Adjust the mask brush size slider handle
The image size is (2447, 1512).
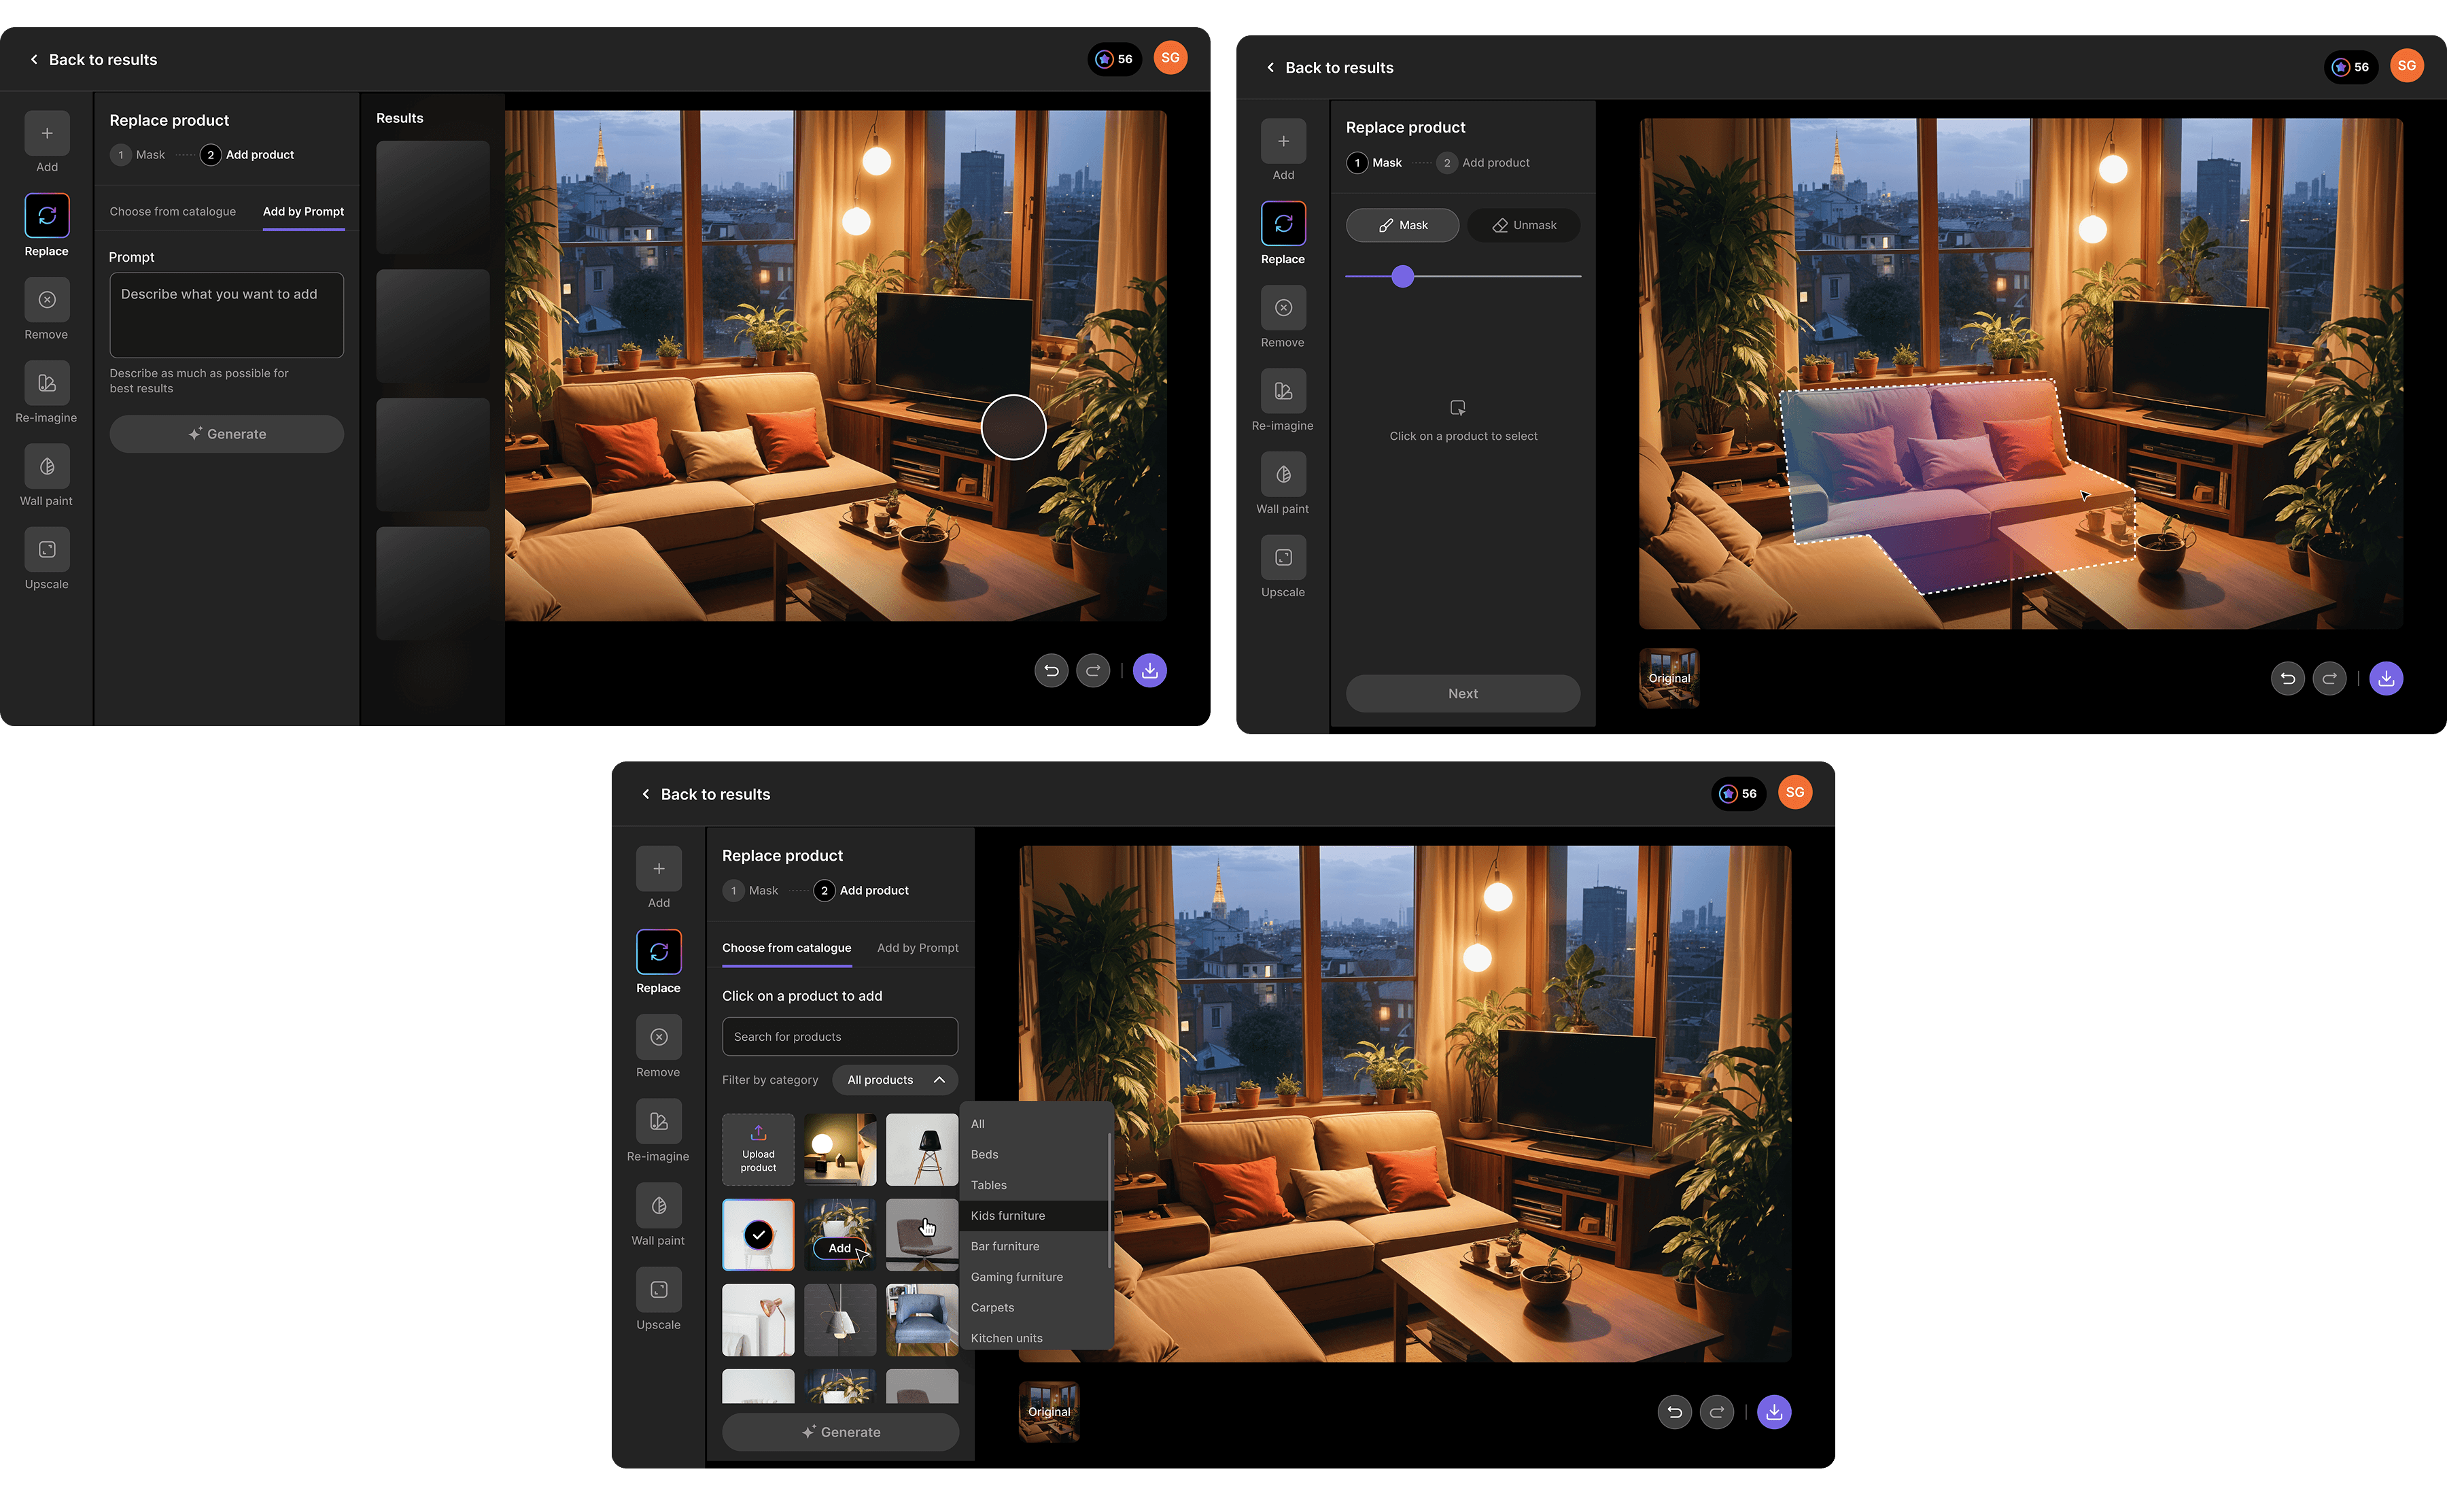(1402, 276)
